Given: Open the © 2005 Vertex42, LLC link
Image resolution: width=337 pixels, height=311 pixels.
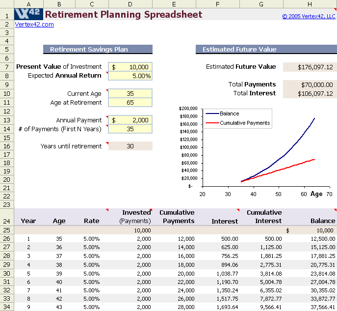Looking at the screenshot, I should [x=309, y=16].
